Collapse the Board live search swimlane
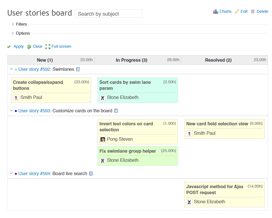 (11, 173)
